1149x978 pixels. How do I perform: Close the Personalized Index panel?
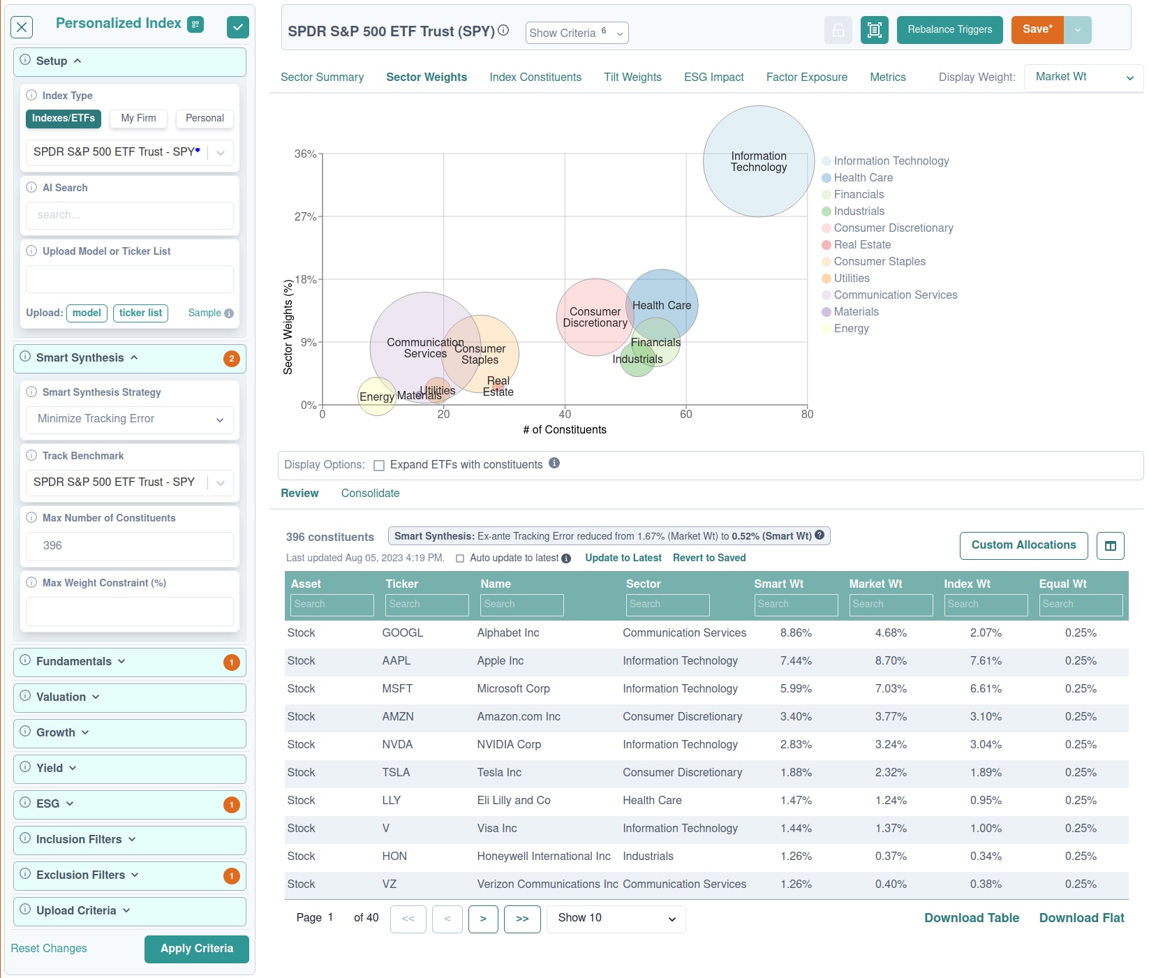pos(22,27)
